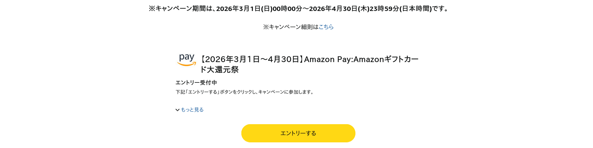The width and height of the screenshot is (593, 148).
Task: Click the (日本時間) timezone text
Action: [416, 9]
